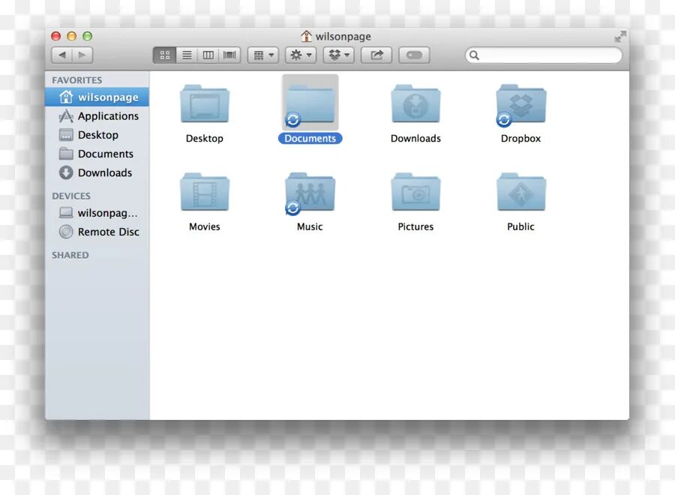Click the Movies folder name label
The image size is (675, 495).
[205, 226]
